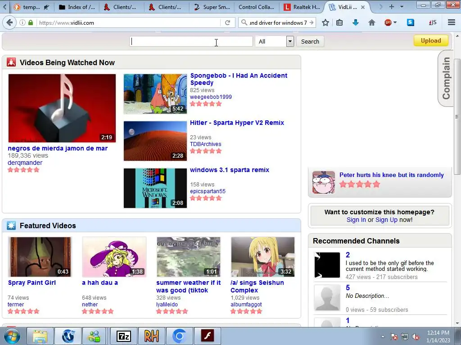The image size is (461, 345).
Task: Open a new tab with plus icon
Action: 391,7
